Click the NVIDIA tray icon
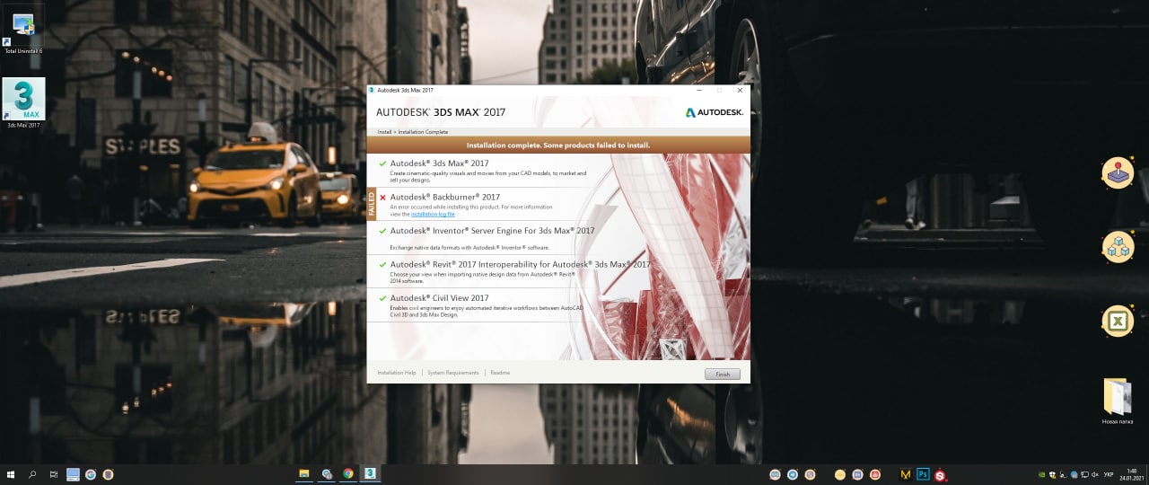1149x485 pixels. [x=1040, y=474]
